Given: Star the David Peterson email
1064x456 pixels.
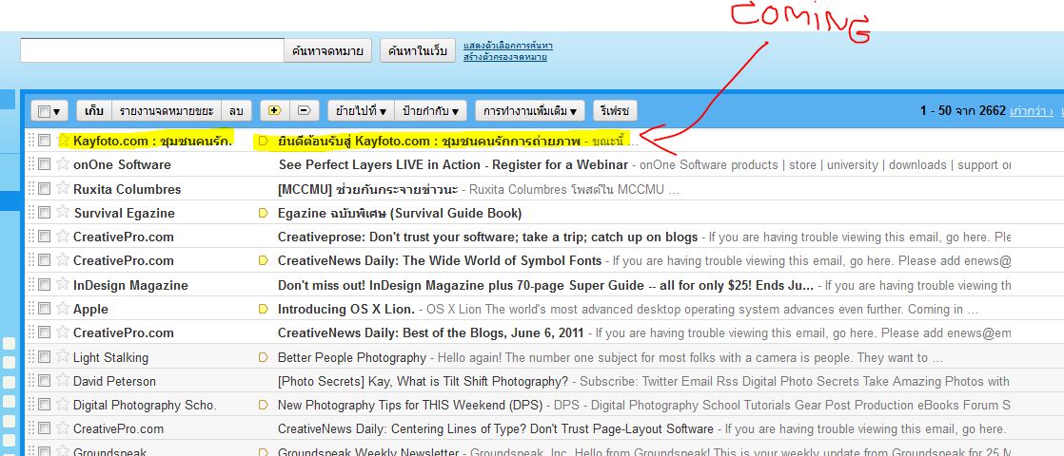Looking at the screenshot, I should [x=63, y=380].
